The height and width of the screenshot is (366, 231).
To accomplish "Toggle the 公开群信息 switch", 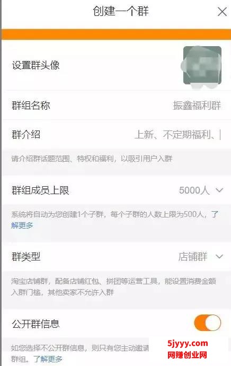I will [208, 323].
